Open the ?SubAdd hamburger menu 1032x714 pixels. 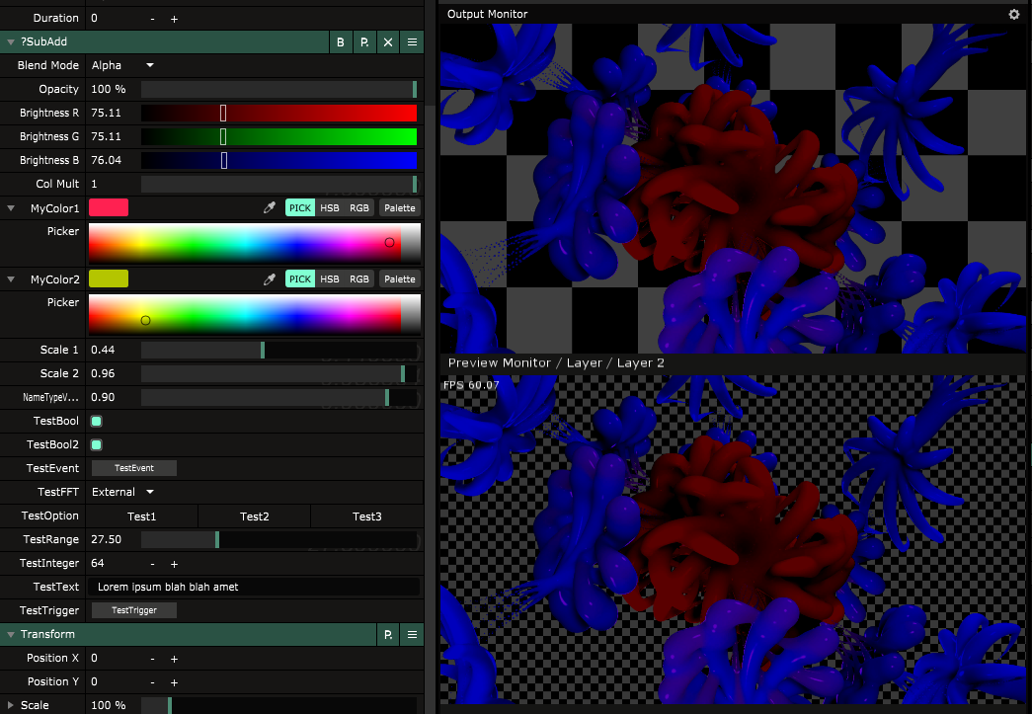[412, 41]
